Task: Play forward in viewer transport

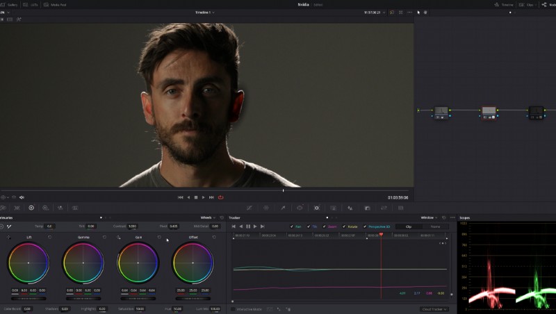Action: point(203,197)
